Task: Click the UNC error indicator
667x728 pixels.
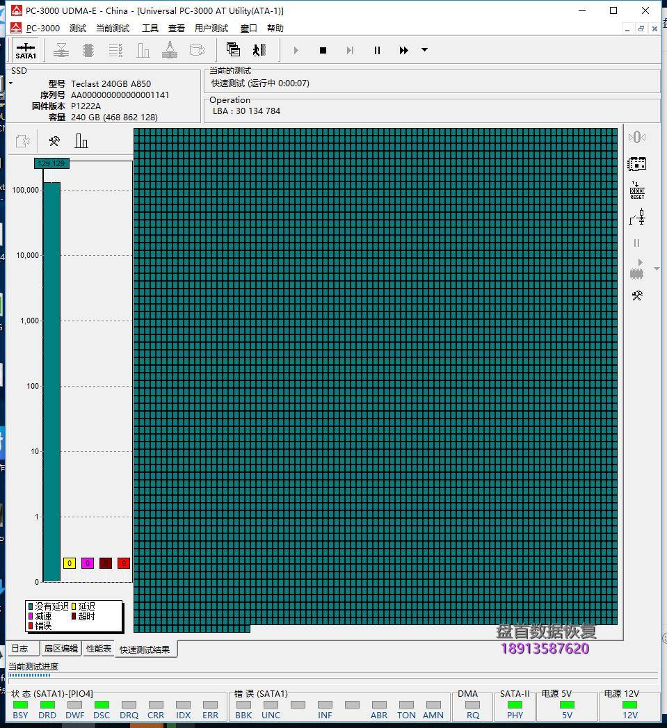Action: pos(271,705)
